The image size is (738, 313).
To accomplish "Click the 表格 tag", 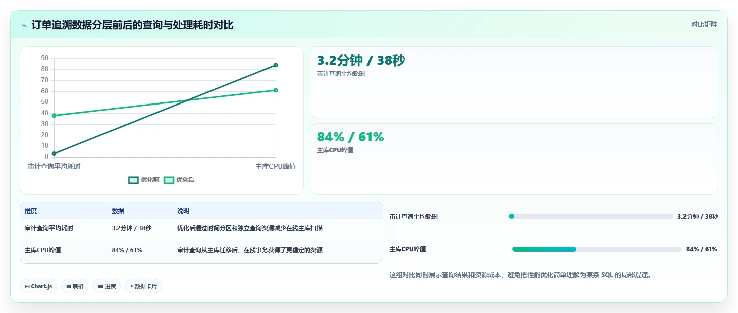I will pyautogui.click(x=75, y=286).
